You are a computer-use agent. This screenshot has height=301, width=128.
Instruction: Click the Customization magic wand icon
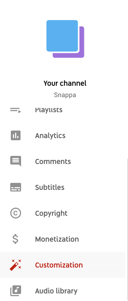point(15,265)
